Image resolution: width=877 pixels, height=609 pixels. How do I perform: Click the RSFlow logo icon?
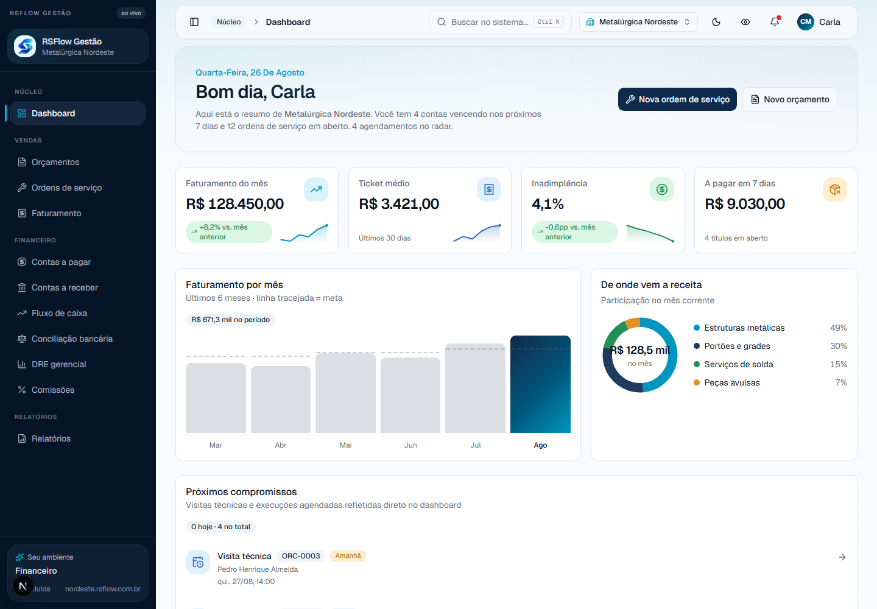point(25,46)
